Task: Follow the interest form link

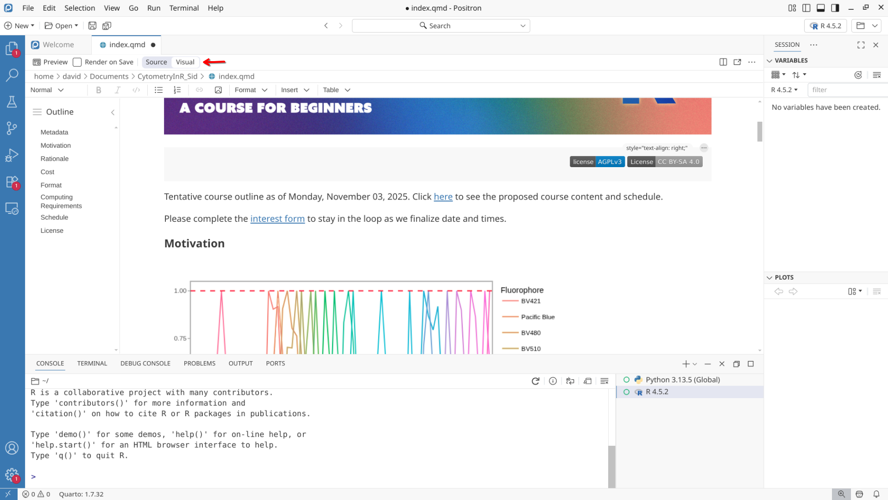Action: [277, 219]
